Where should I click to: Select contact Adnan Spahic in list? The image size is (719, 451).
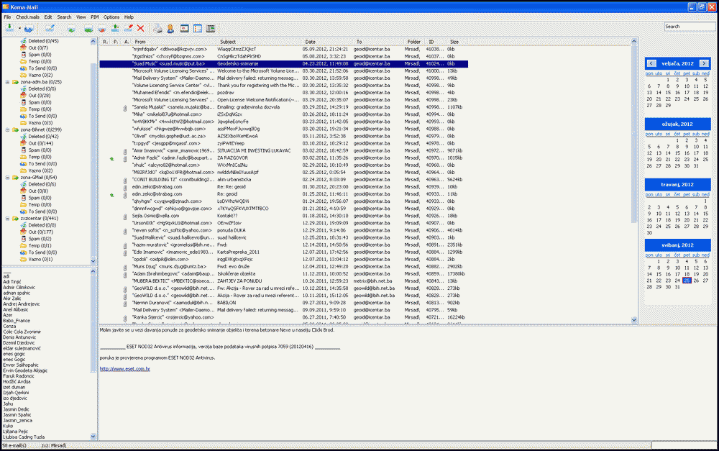click(x=17, y=294)
